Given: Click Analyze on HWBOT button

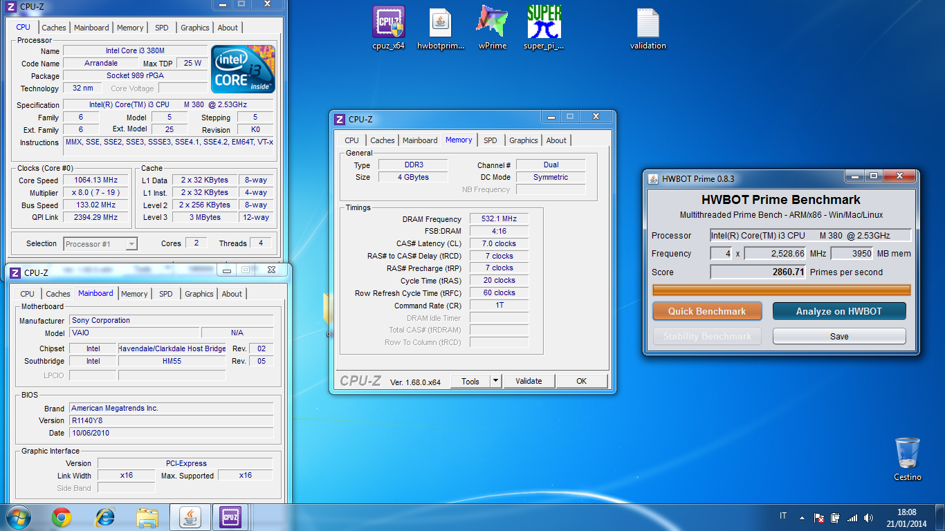Looking at the screenshot, I should 839,311.
